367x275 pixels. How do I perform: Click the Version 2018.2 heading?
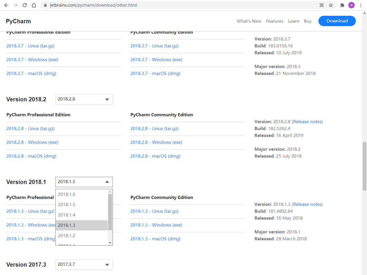pyautogui.click(x=26, y=99)
